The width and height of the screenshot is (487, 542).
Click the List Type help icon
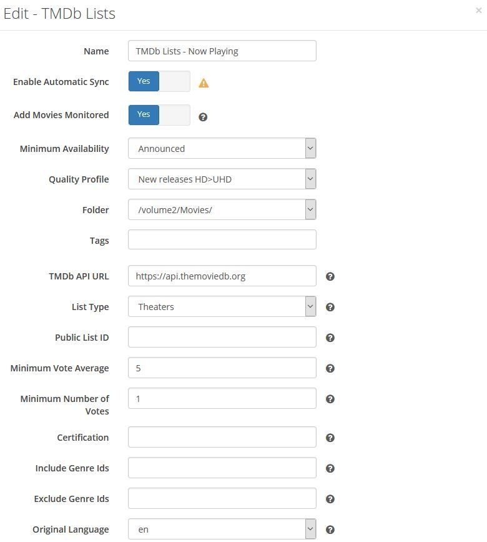[x=330, y=307]
